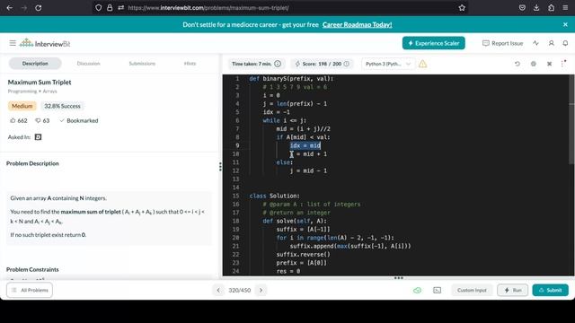
Task: Switch to the Discussion tab
Action: (88, 64)
